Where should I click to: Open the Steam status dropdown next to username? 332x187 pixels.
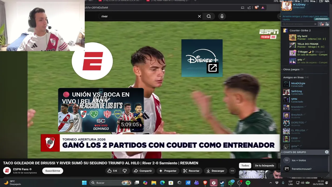point(308,4)
